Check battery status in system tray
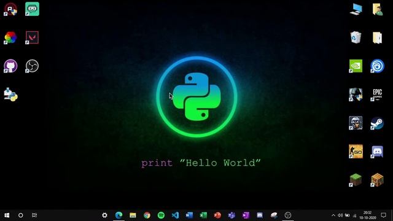The image size is (393, 221). (348, 215)
